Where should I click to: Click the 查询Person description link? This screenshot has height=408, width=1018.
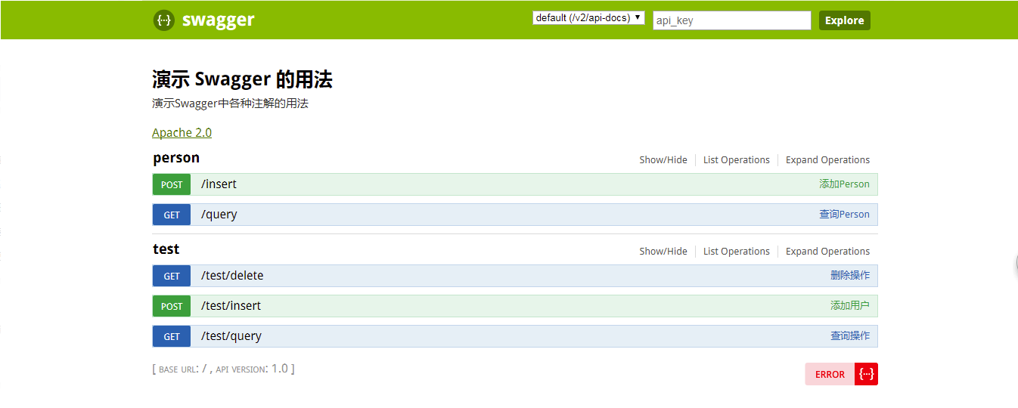844,215
